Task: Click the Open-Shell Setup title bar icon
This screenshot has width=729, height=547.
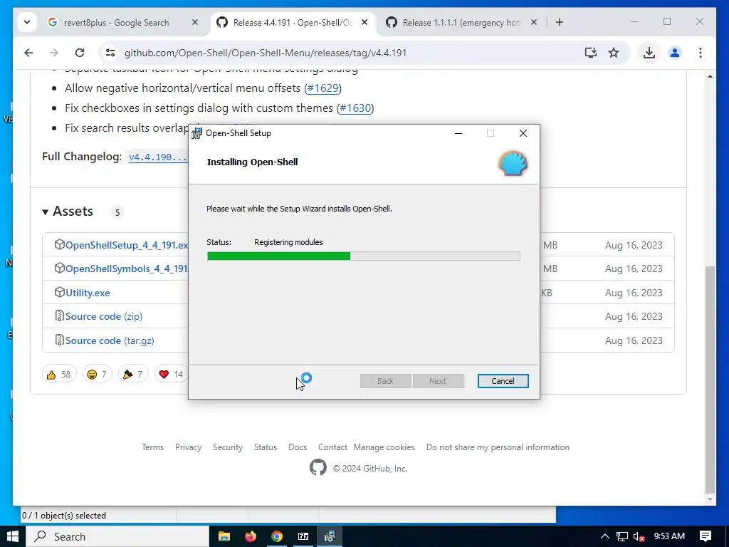Action: pos(197,133)
